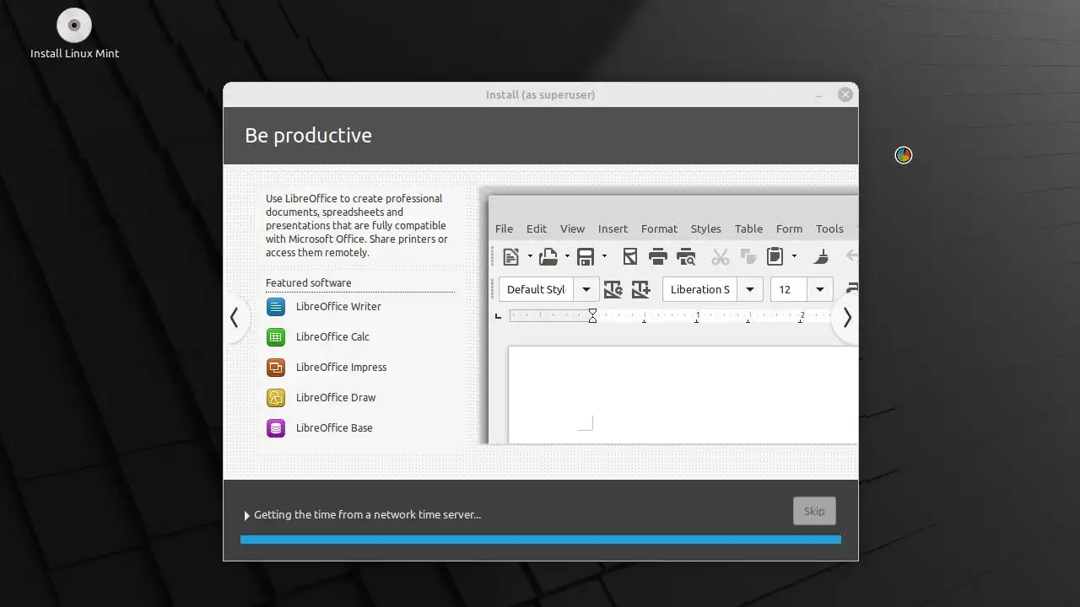The height and width of the screenshot is (607, 1080).
Task: Click Update Selected Style icon in preview
Action: point(613,289)
